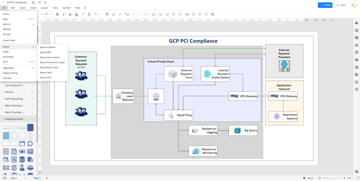360x181 pixels.
Task: Expand the Basic Drawing library
Action: (15, 106)
